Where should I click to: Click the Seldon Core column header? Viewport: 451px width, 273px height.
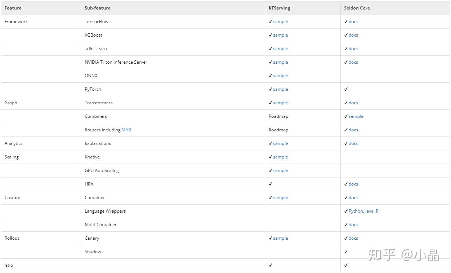pos(357,8)
